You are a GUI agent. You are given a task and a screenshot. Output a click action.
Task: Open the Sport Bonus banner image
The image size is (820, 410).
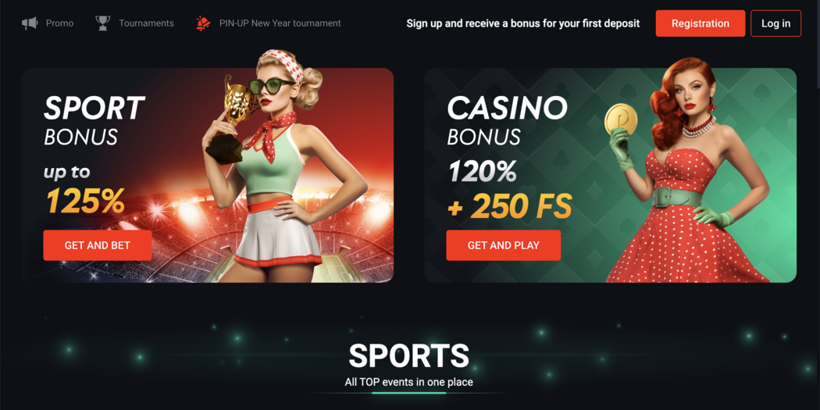click(208, 175)
